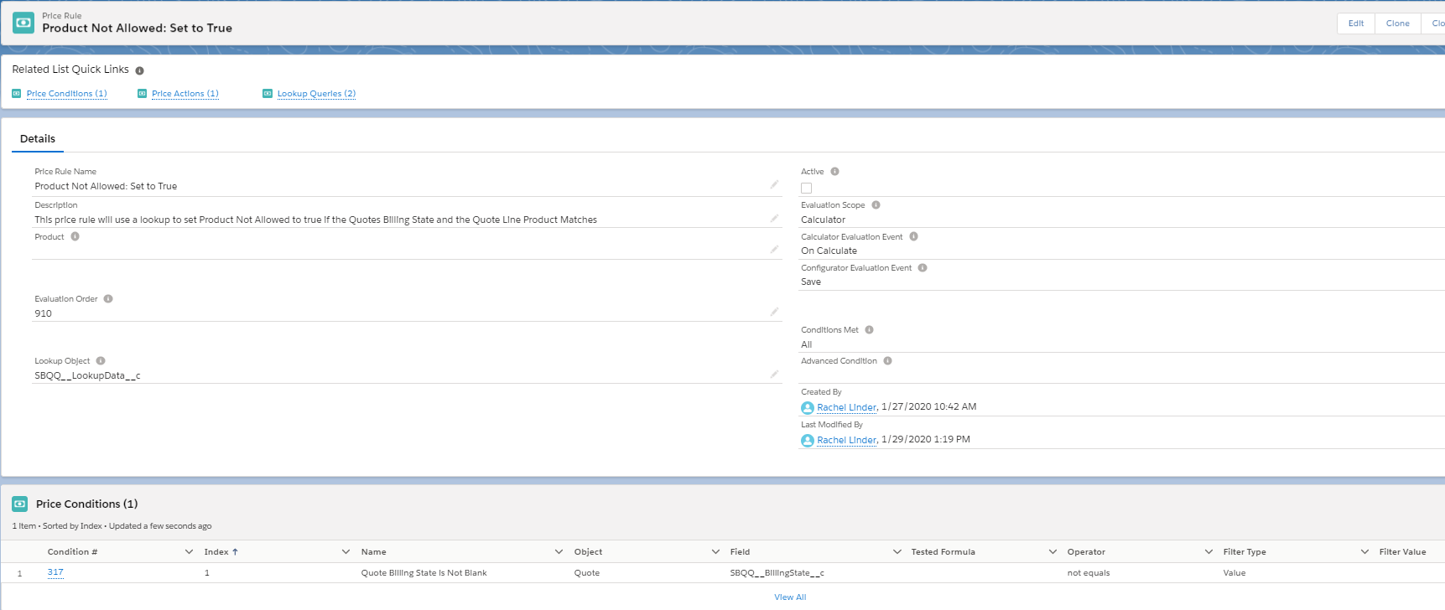Click the Edit button

click(1356, 23)
